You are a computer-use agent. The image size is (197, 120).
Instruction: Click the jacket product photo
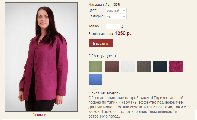point(41,57)
